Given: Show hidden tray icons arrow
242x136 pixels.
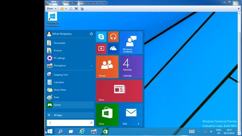Looking at the screenshot, I should tap(199, 131).
